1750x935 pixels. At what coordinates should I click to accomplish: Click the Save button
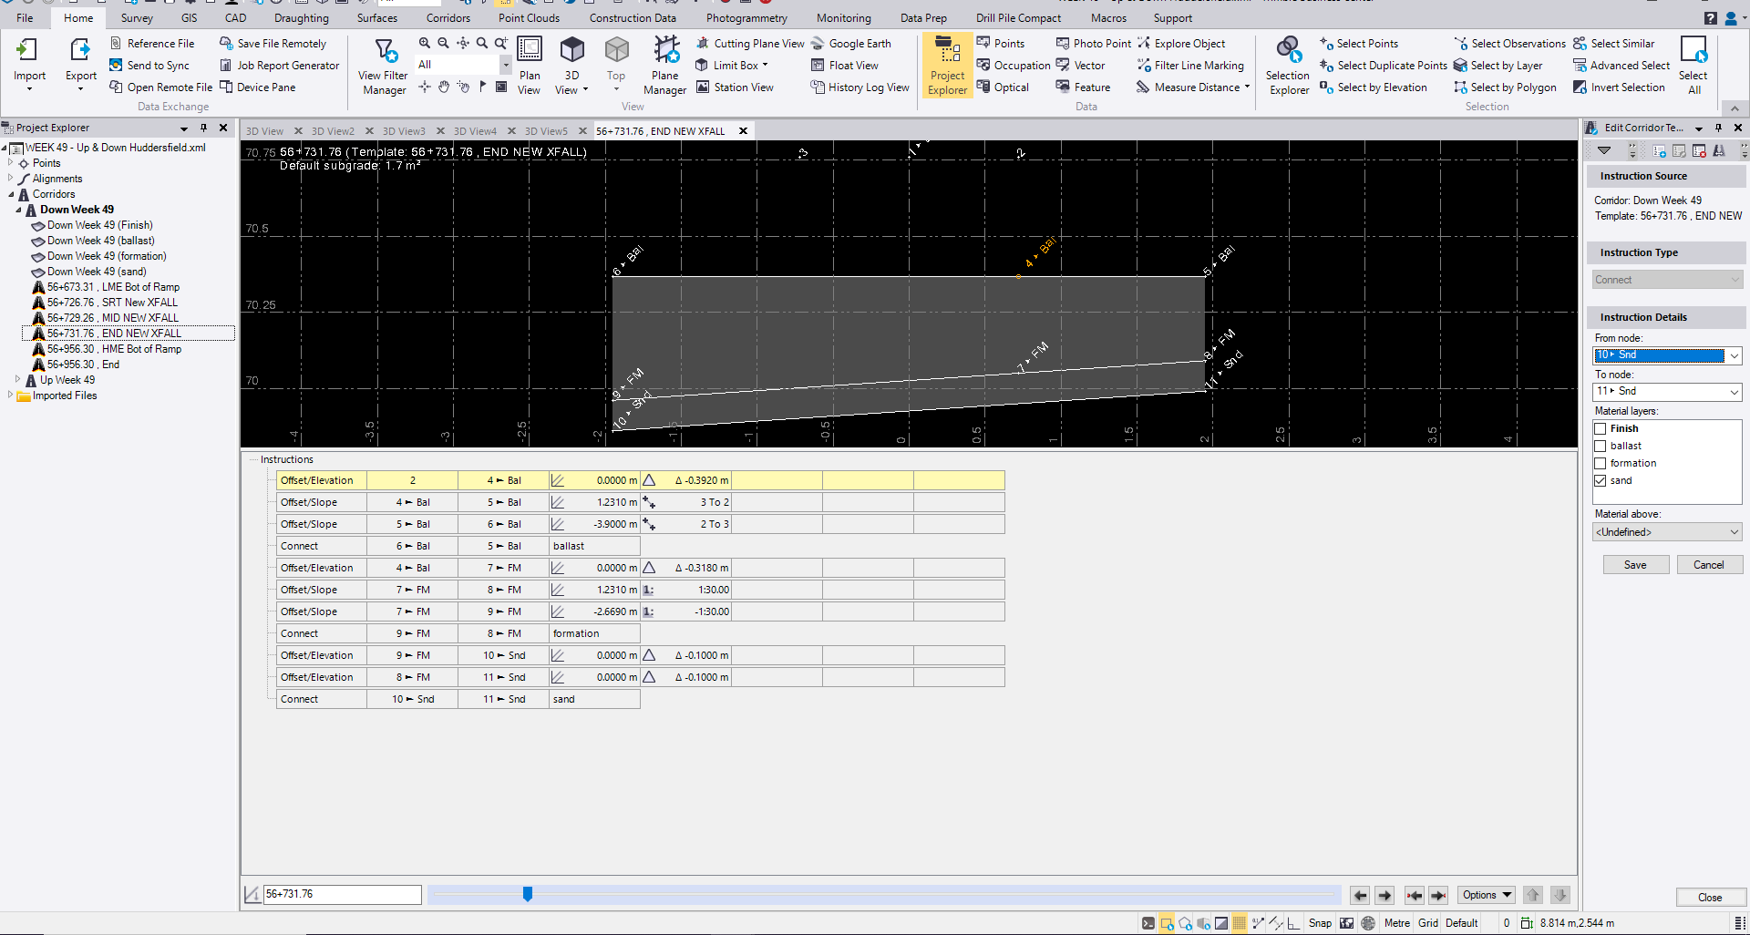(1635, 565)
